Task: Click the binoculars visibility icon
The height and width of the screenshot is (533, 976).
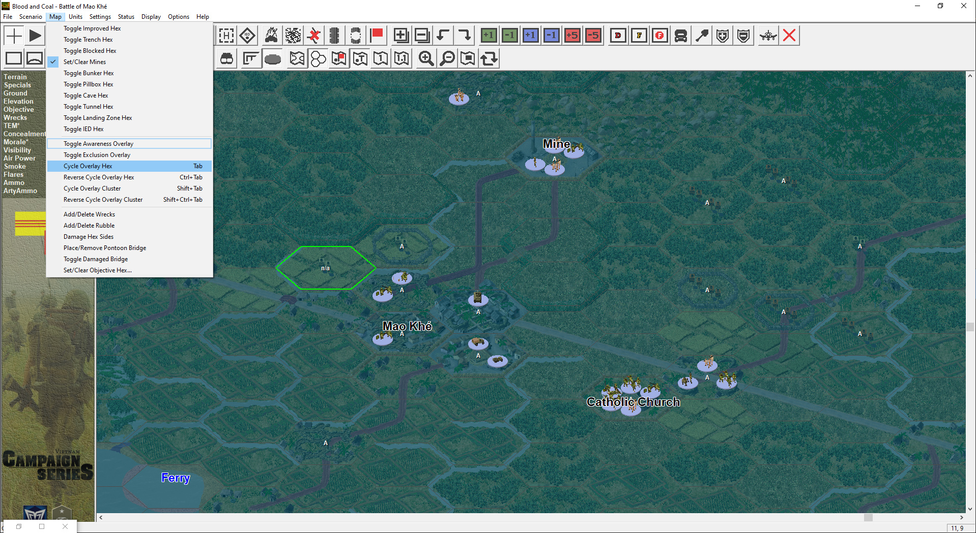Action: pyautogui.click(x=227, y=58)
